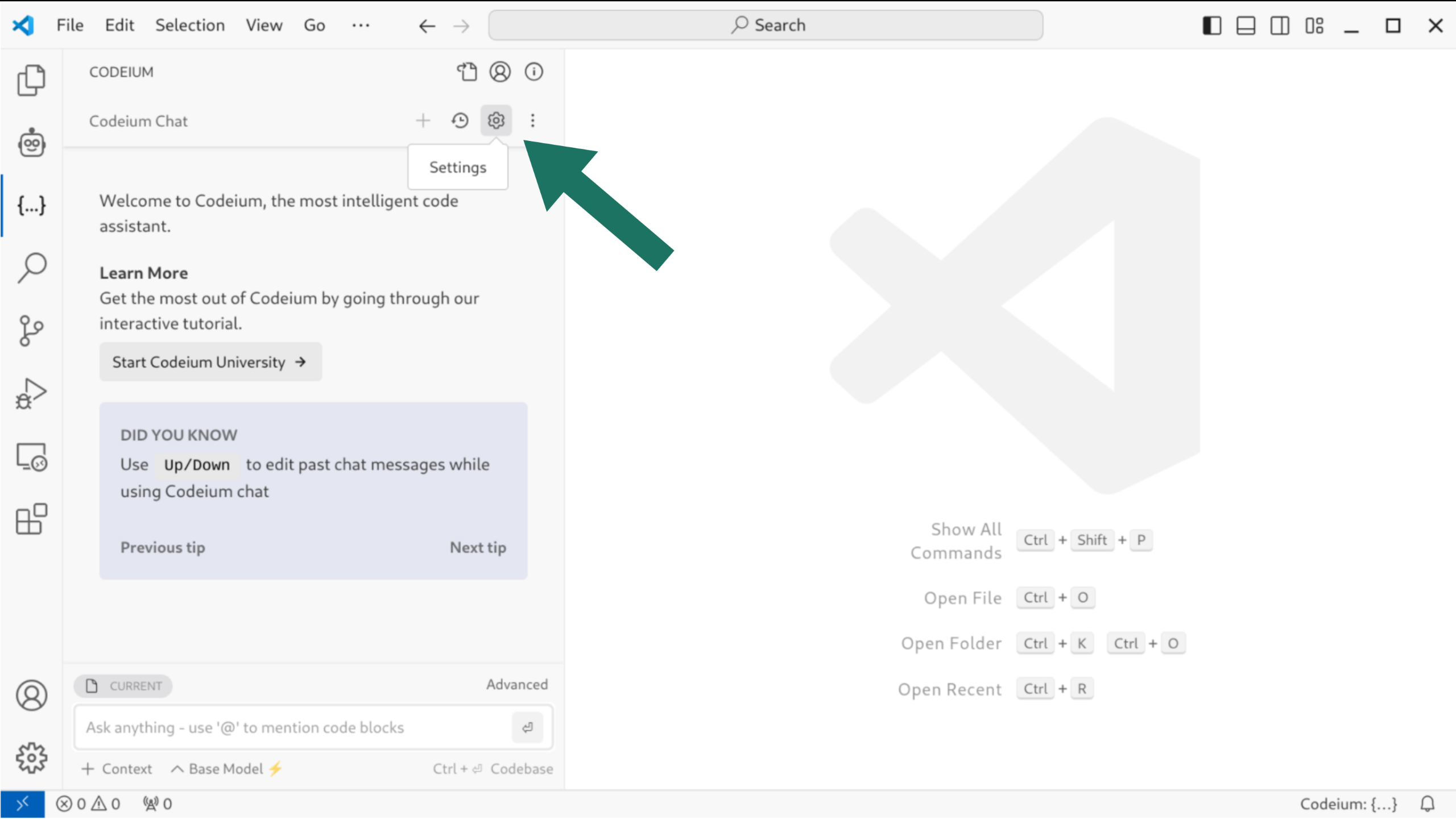Show the Next tip
Image resolution: width=1456 pixels, height=820 pixels.
point(478,548)
